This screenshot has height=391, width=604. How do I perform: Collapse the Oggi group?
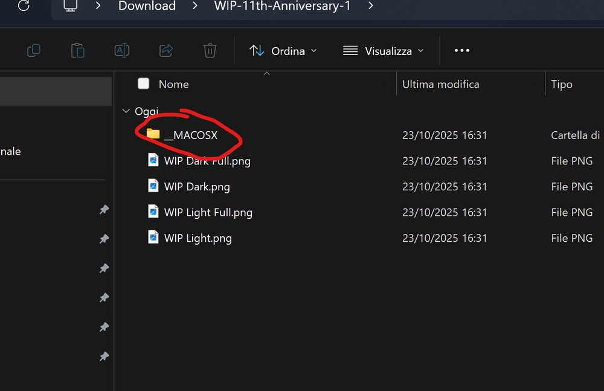[x=126, y=111]
